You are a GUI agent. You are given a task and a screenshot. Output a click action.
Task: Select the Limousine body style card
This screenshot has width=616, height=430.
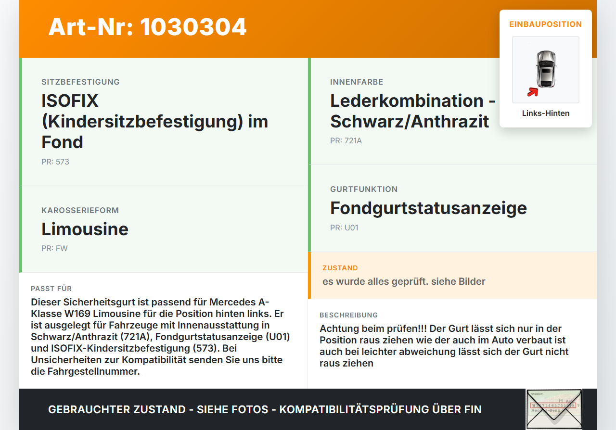[164, 229]
